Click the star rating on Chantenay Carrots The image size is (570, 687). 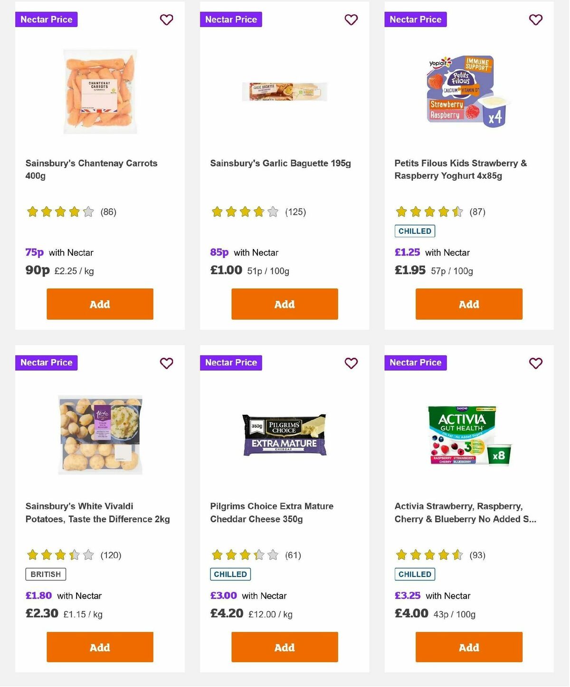click(60, 211)
